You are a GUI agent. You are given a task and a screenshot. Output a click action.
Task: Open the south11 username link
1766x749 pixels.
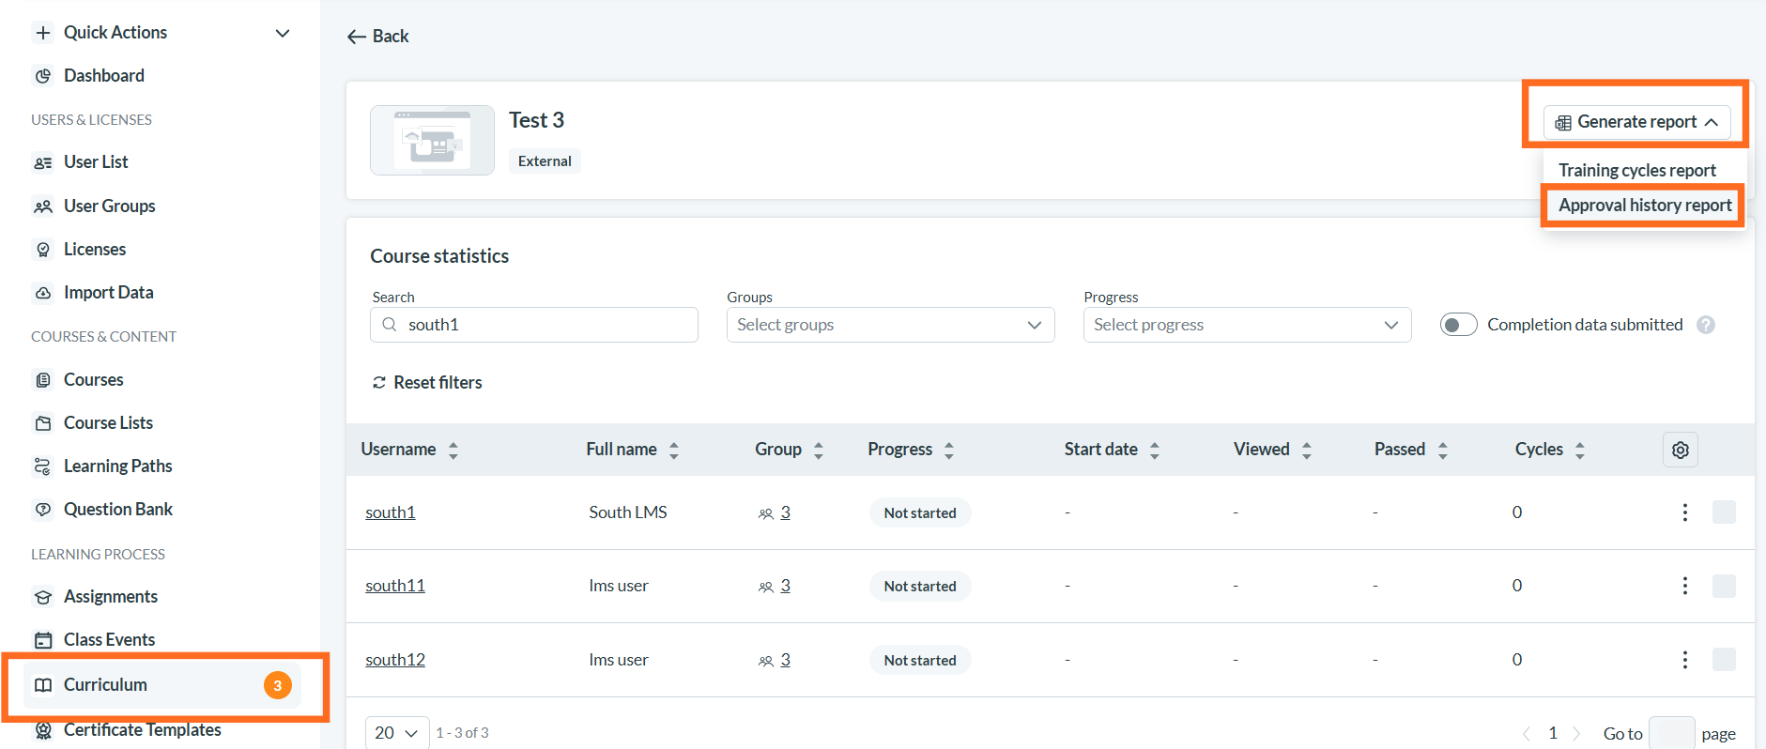[395, 586]
